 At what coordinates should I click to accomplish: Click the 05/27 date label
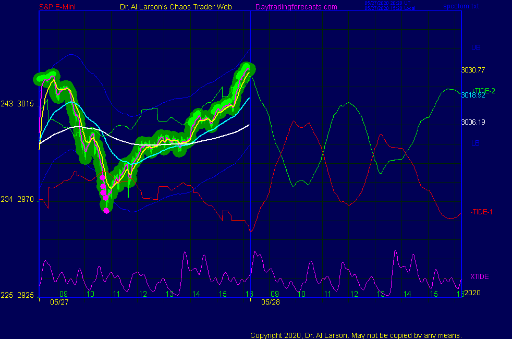[59, 302]
